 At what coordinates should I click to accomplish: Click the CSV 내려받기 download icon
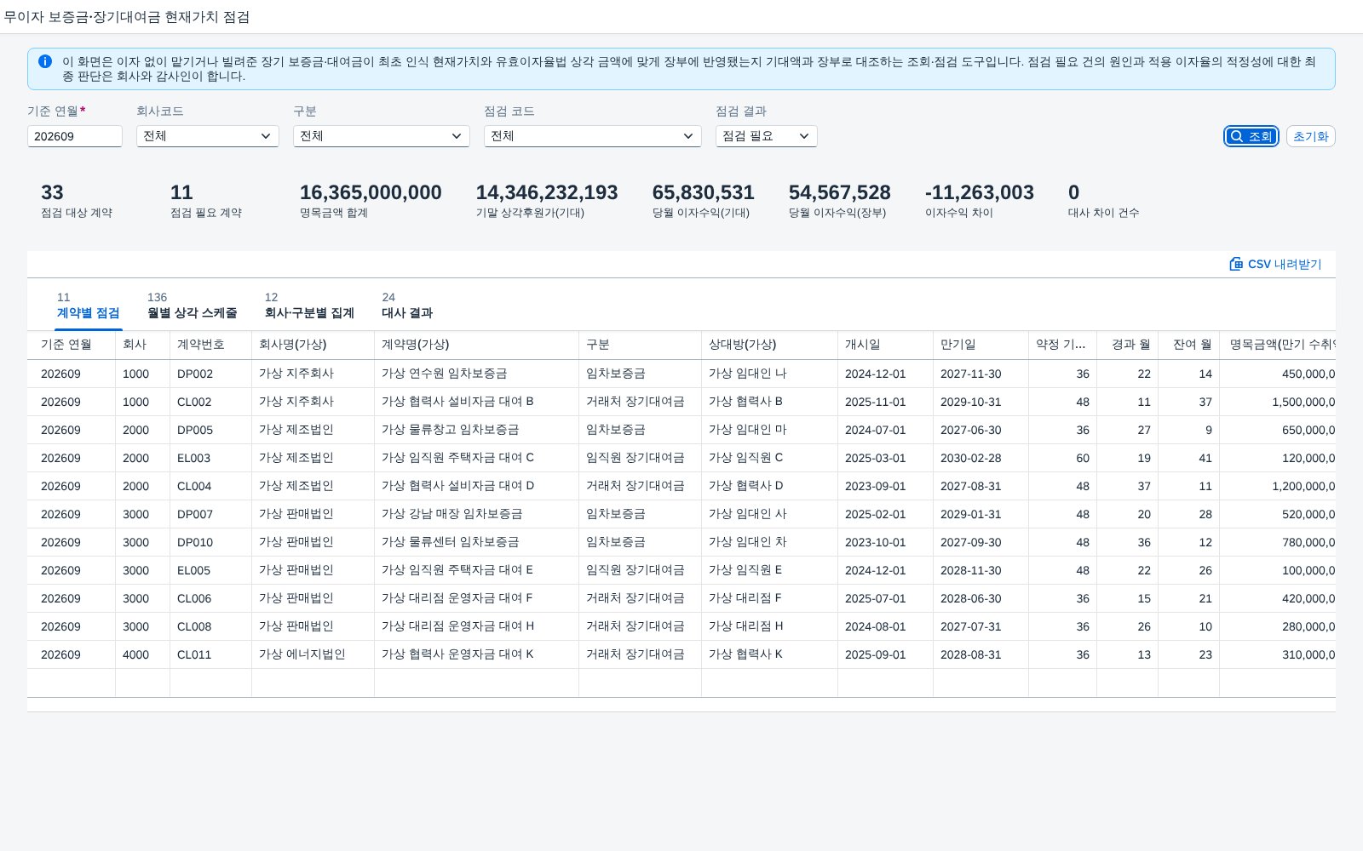(1236, 264)
